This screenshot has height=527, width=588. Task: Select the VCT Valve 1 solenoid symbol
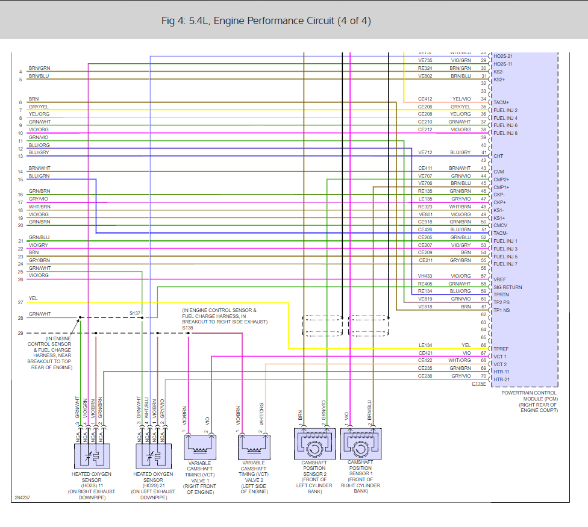200,447
